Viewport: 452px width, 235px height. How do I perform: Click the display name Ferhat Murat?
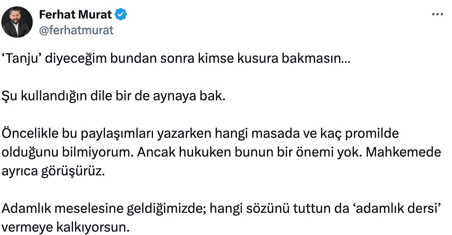[76, 15]
